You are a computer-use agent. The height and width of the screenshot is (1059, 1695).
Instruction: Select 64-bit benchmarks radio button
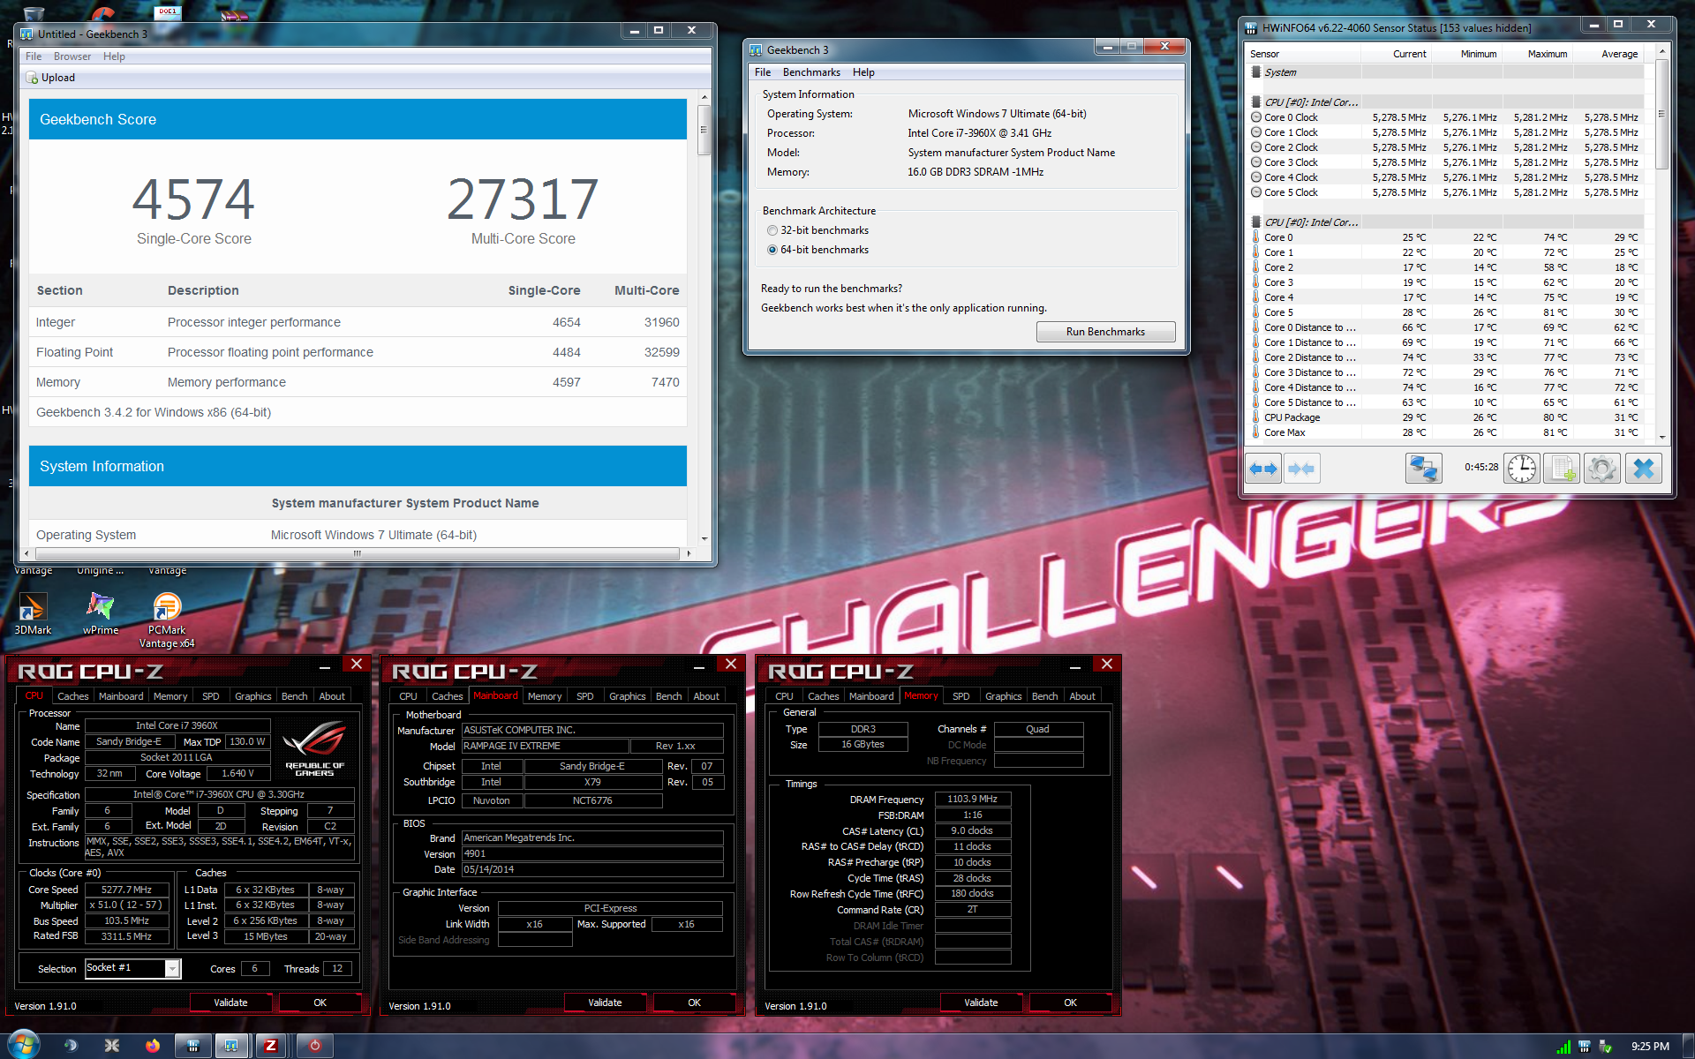[x=772, y=250]
